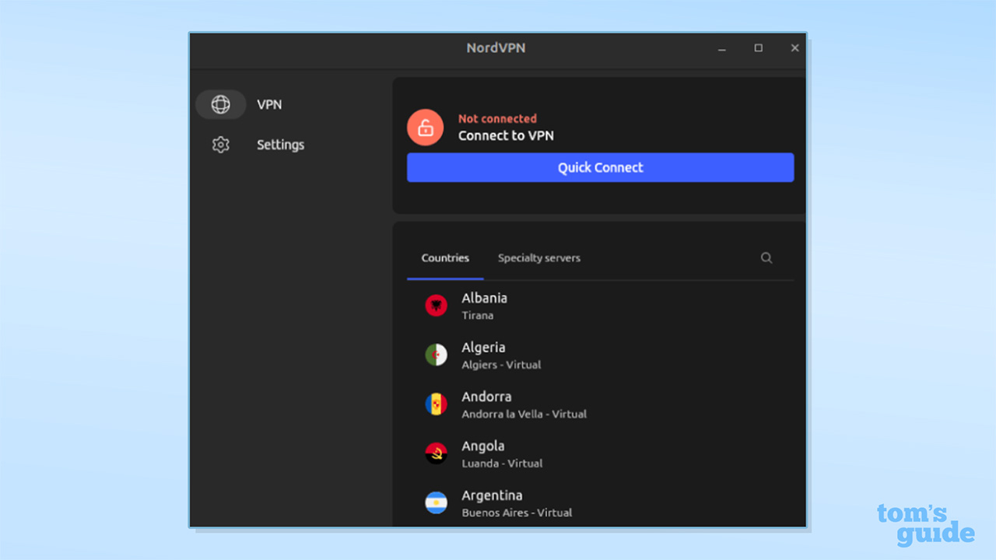Click the Argentina flag icon
This screenshot has height=560, width=996.
coord(436,502)
